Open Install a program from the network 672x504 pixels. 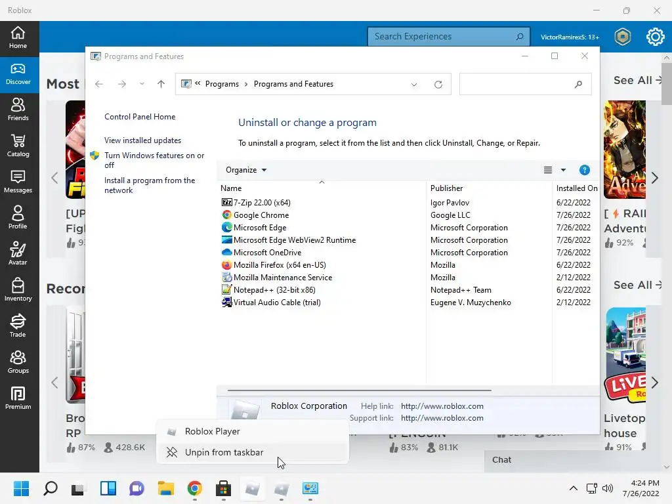click(x=150, y=185)
